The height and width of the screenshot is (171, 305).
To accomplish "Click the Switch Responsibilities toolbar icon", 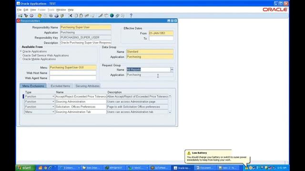I will 51,16.
